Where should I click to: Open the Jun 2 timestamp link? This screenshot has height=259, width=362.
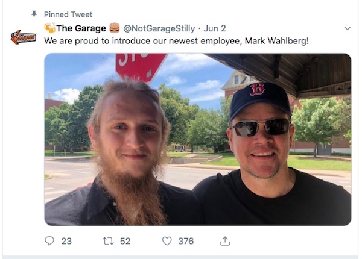point(214,28)
